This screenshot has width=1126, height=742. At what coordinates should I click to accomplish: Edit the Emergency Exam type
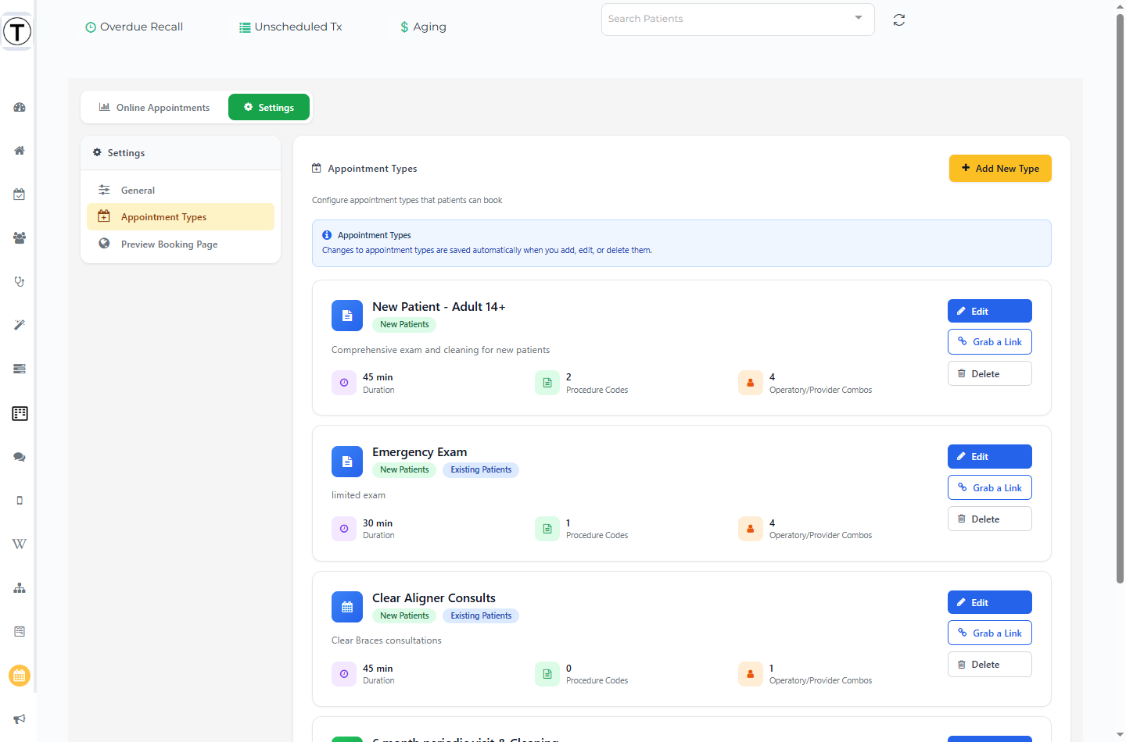989,456
